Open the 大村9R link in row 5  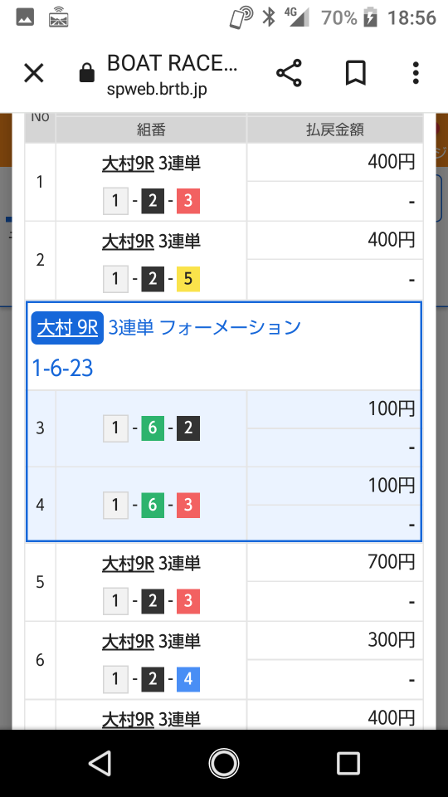tap(128, 564)
